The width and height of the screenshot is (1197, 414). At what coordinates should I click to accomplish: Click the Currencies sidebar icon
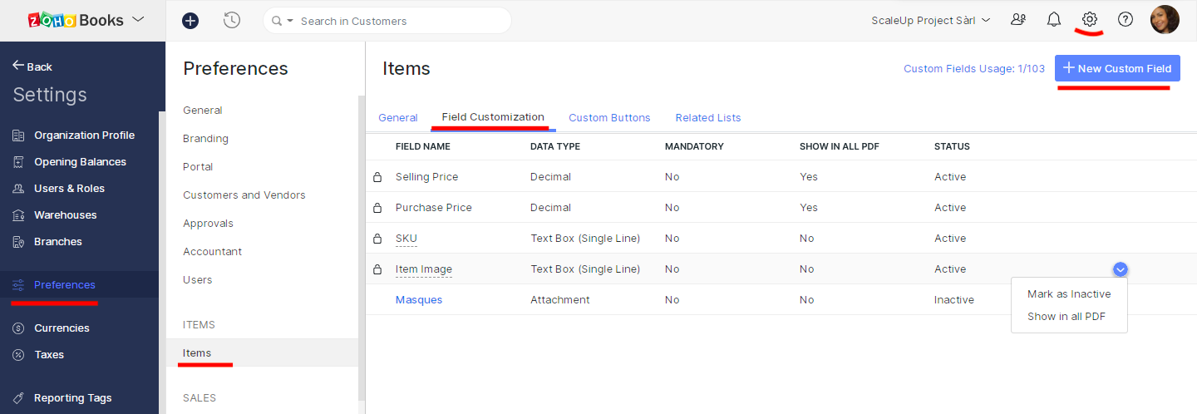click(x=18, y=328)
